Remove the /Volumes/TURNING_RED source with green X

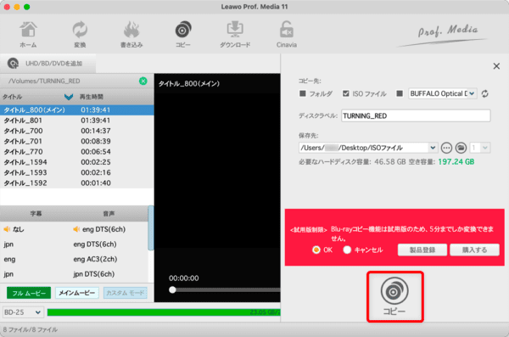click(x=143, y=81)
